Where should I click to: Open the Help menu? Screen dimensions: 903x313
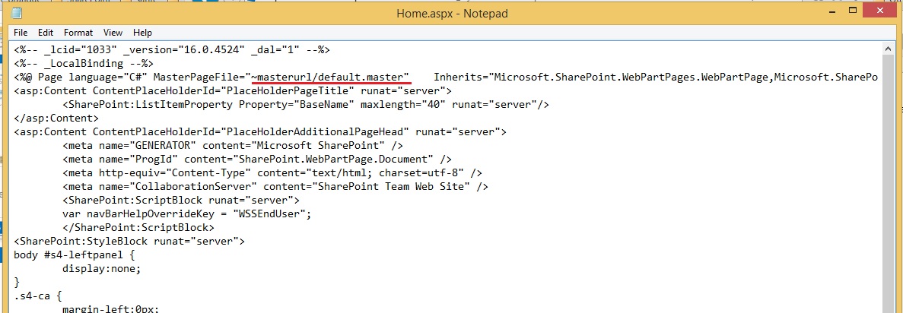click(x=142, y=33)
